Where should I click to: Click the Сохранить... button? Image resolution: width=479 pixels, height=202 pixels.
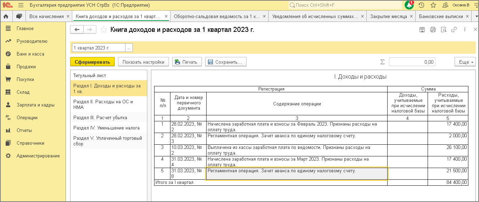click(226, 62)
